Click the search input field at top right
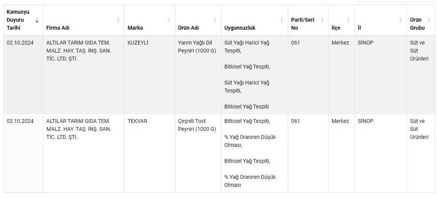Image resolution: width=437 pixels, height=199 pixels. click(396, 1)
